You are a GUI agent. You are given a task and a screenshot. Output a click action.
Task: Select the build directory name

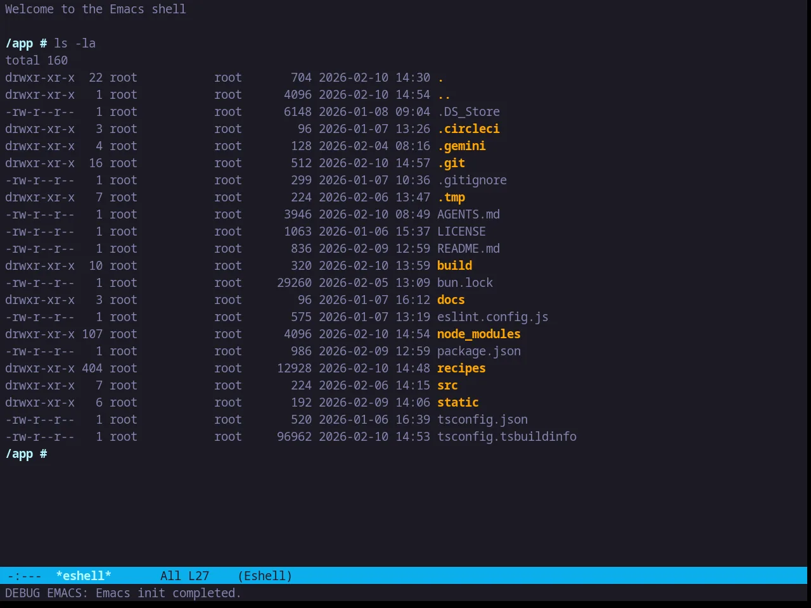pos(454,265)
